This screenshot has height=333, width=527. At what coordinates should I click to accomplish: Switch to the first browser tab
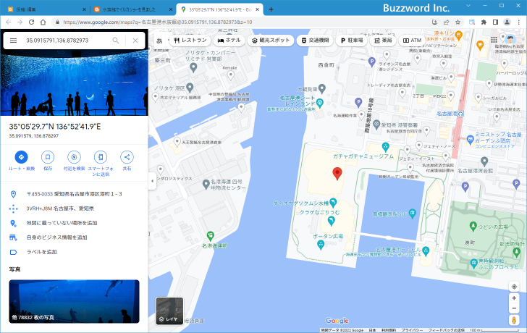(x=45, y=9)
